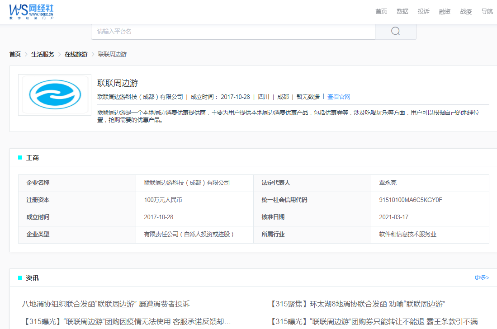Open 【315聚焦】环太湖8地消协联合发函 article
This screenshot has width=497, height=329.
coord(357,304)
